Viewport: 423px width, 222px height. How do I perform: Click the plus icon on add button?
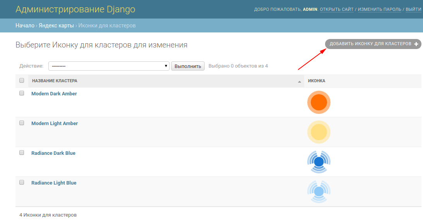416,44
